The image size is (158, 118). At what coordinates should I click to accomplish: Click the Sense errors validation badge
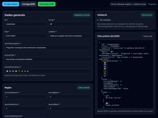[x=147, y=15]
